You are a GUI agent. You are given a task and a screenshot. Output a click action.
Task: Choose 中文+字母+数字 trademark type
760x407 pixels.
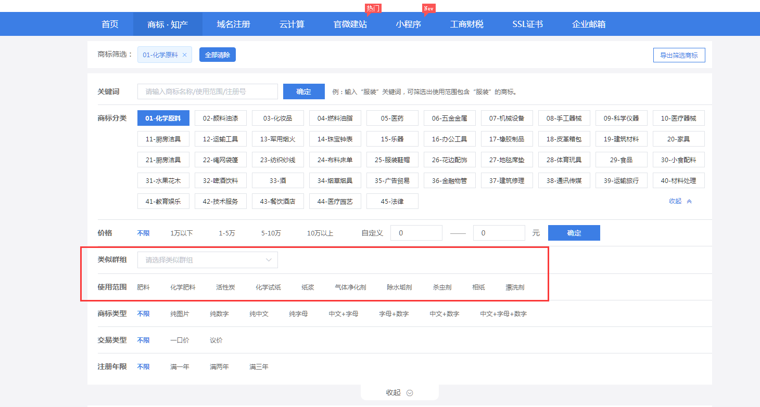pos(503,314)
